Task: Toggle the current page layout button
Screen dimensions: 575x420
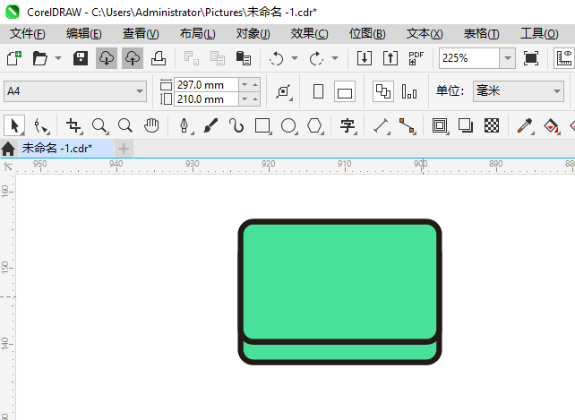Action: tap(409, 91)
